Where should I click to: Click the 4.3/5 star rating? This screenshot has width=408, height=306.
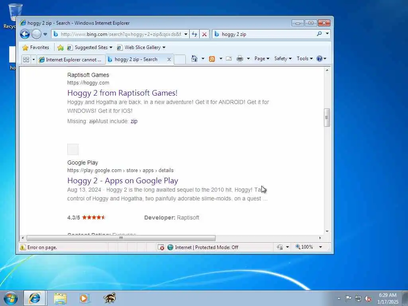tap(86, 218)
